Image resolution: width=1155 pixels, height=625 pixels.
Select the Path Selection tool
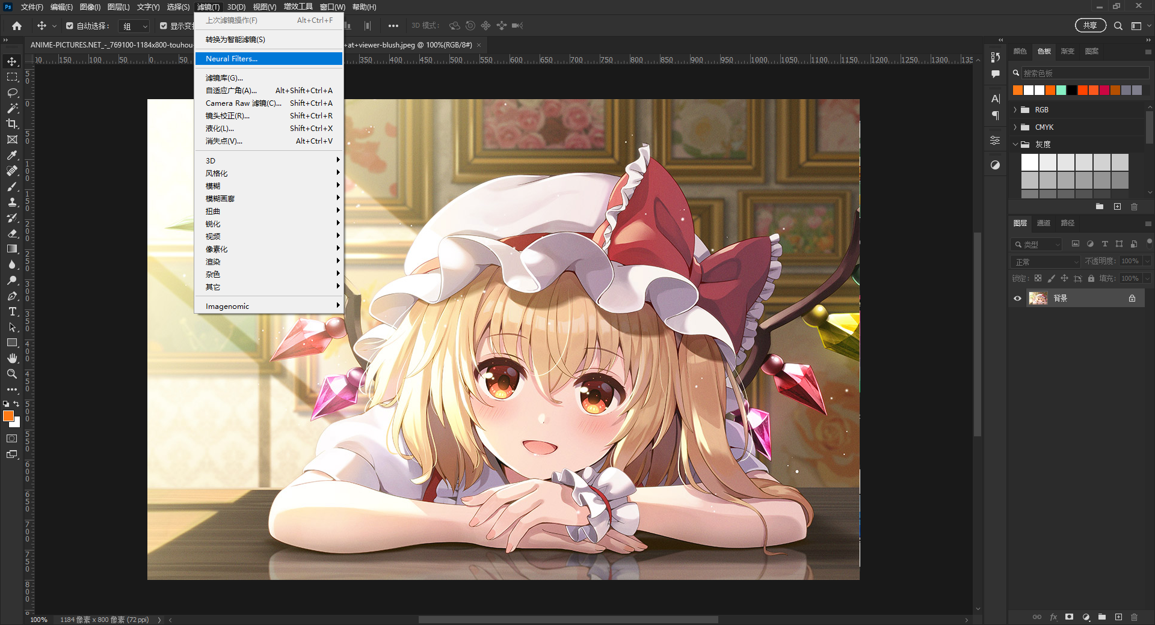point(12,327)
